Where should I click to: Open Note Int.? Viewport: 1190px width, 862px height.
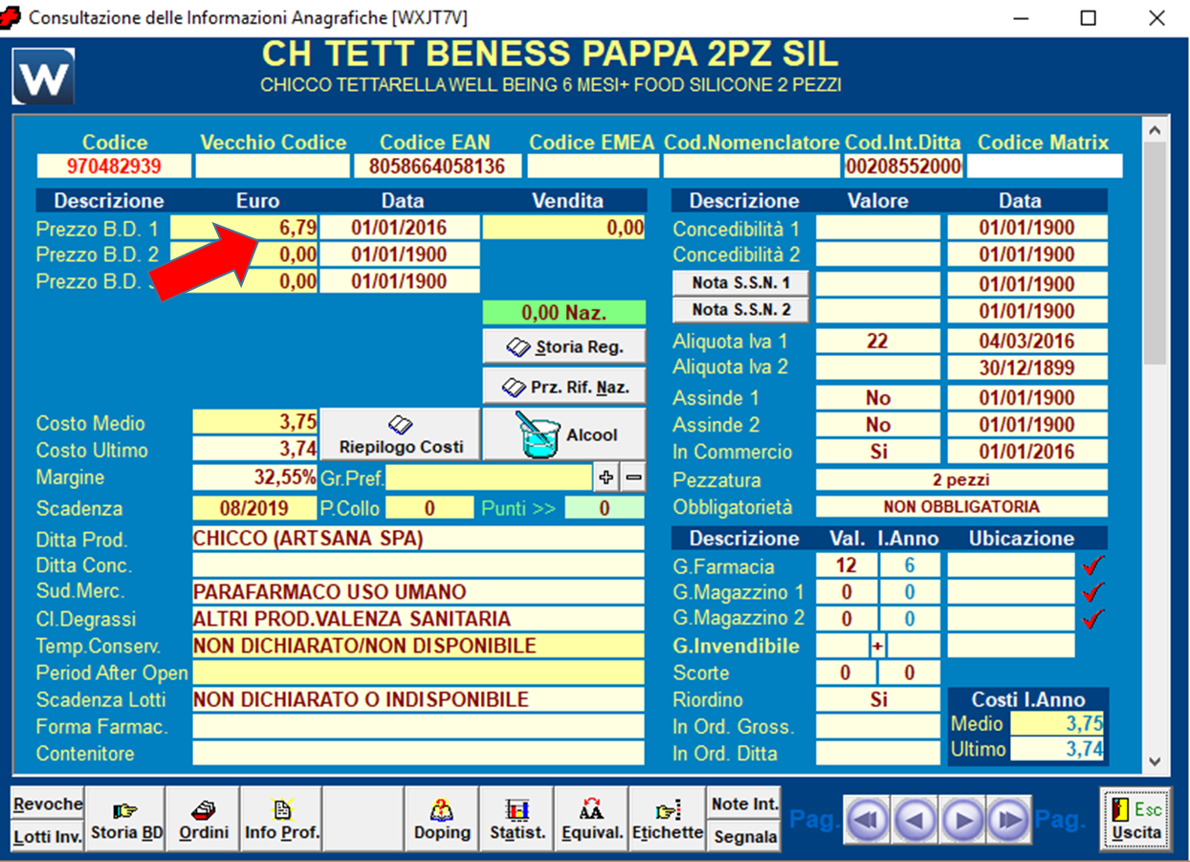click(x=745, y=804)
